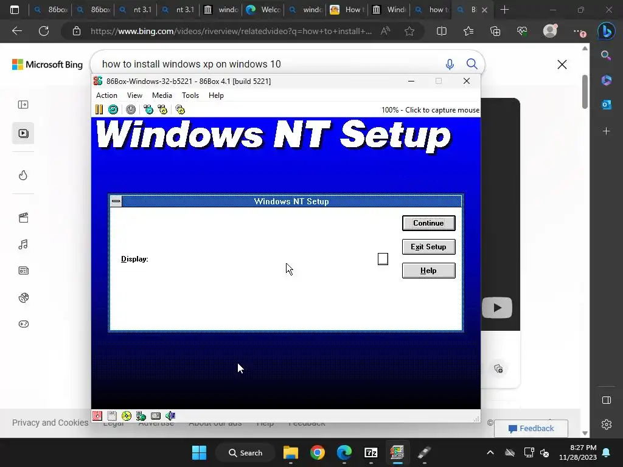Click the grey hard disk status icon
The width and height of the screenshot is (623, 467).
pos(156,416)
